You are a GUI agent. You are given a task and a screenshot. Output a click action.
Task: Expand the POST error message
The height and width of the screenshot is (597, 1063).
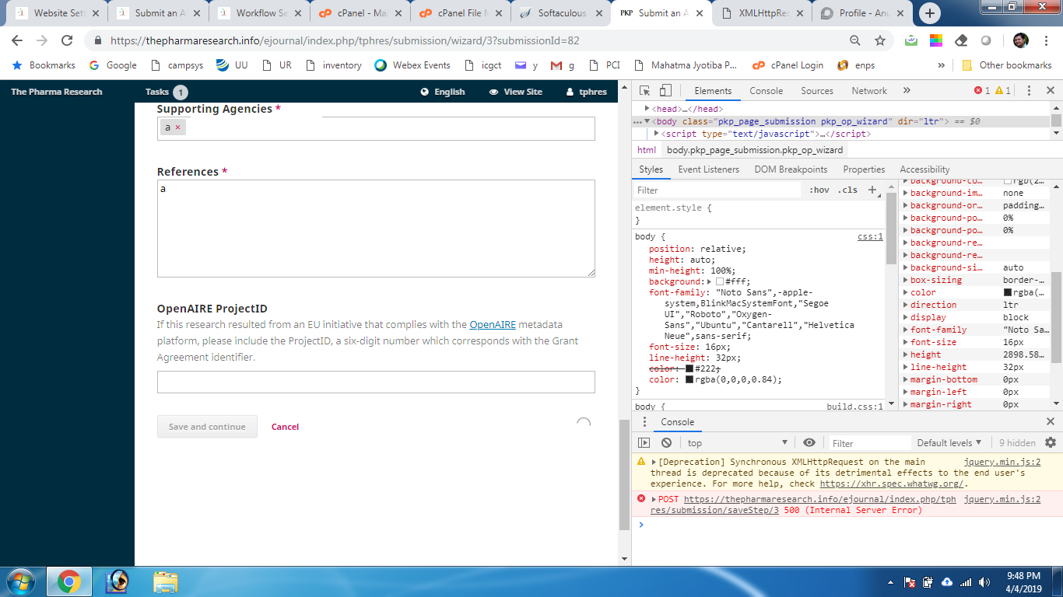tap(654, 499)
